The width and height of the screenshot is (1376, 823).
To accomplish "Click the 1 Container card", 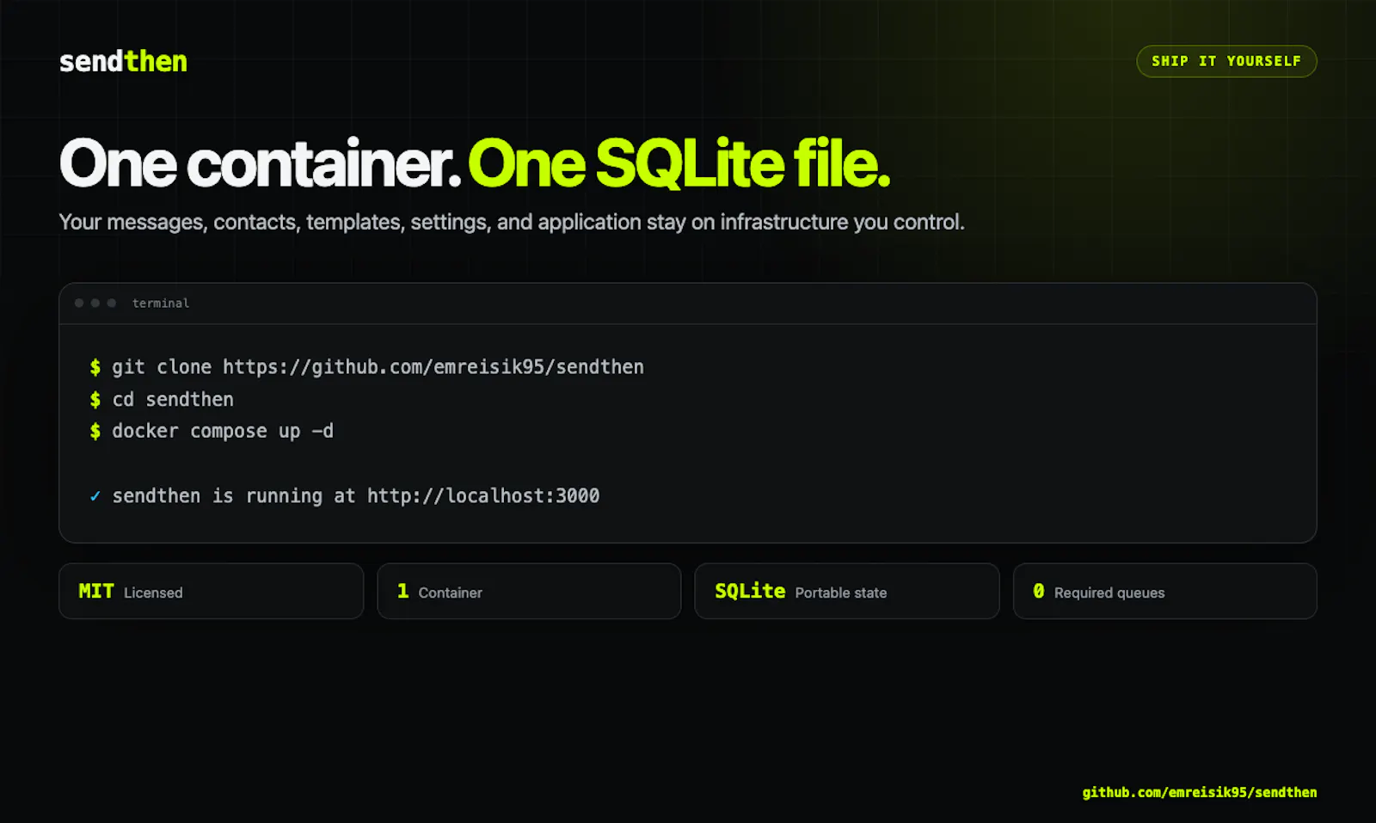I will tap(529, 592).
